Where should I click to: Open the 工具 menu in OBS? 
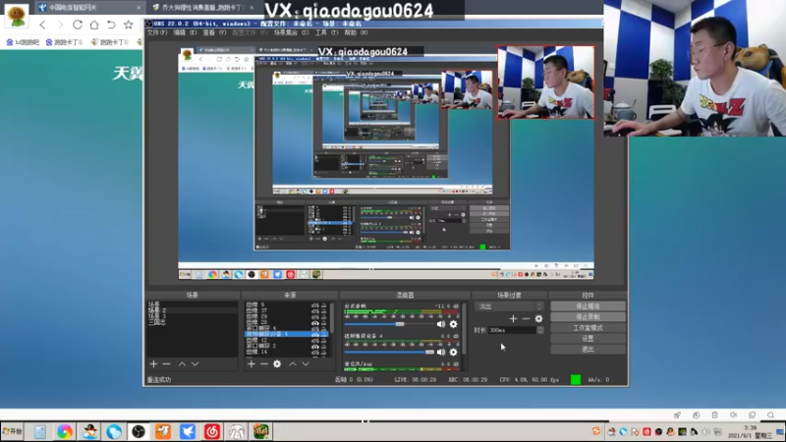tap(327, 32)
